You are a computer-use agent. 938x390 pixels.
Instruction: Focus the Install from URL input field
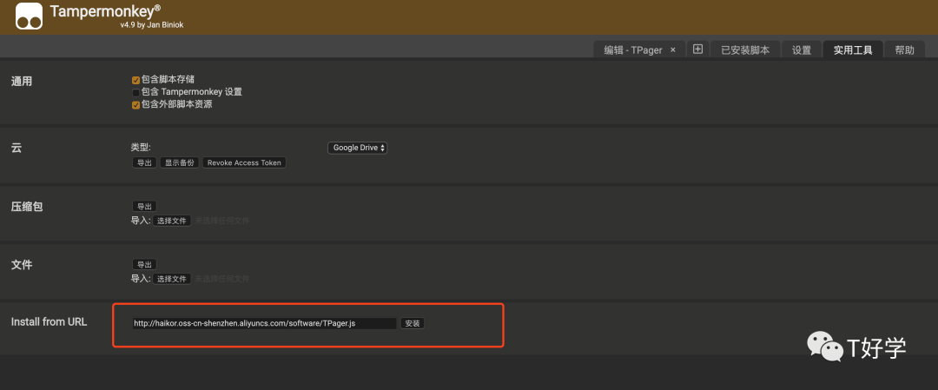click(x=264, y=324)
